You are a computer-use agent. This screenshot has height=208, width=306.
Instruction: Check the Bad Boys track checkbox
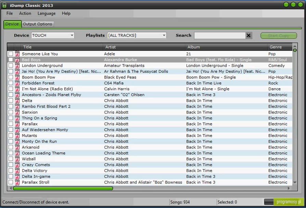point(11,60)
